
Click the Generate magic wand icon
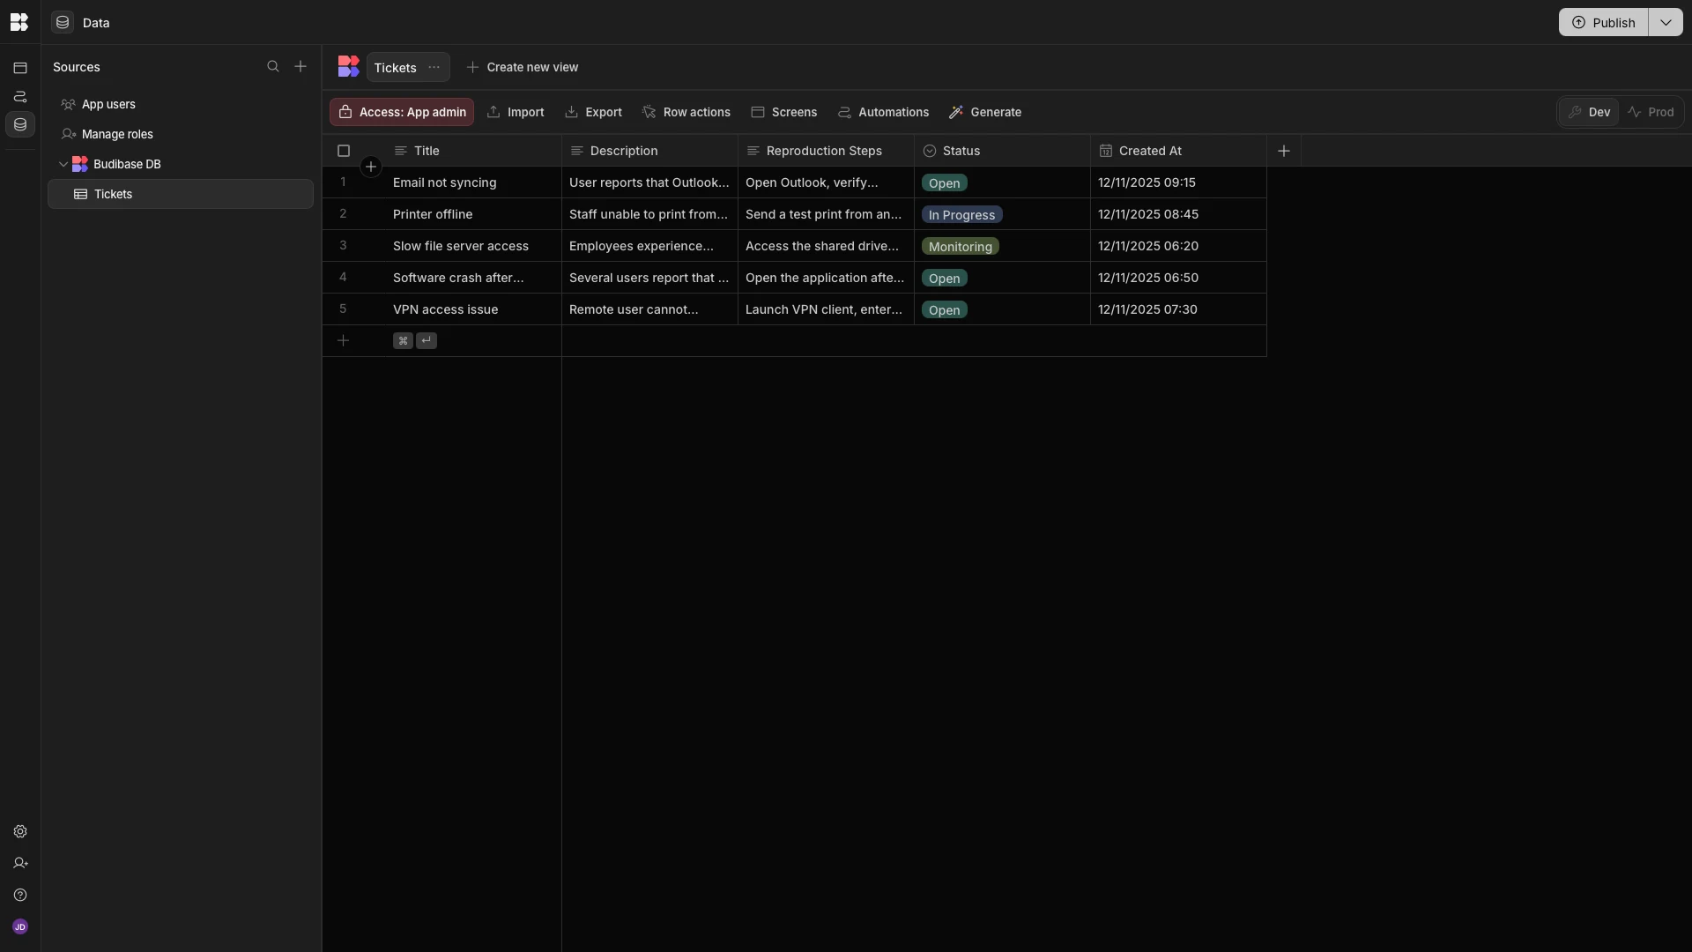click(957, 112)
